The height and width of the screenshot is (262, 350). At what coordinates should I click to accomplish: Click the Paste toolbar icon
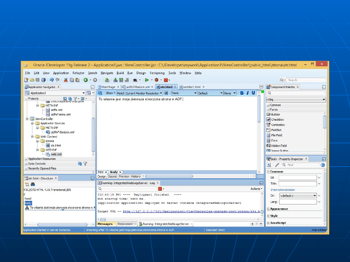(x=77, y=80)
